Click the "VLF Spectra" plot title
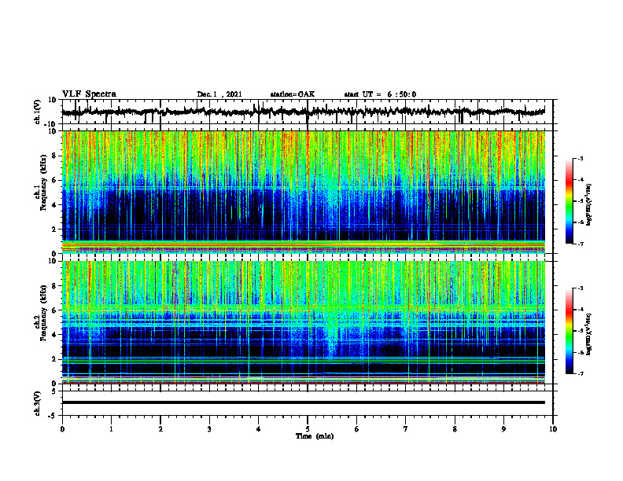 (x=89, y=94)
